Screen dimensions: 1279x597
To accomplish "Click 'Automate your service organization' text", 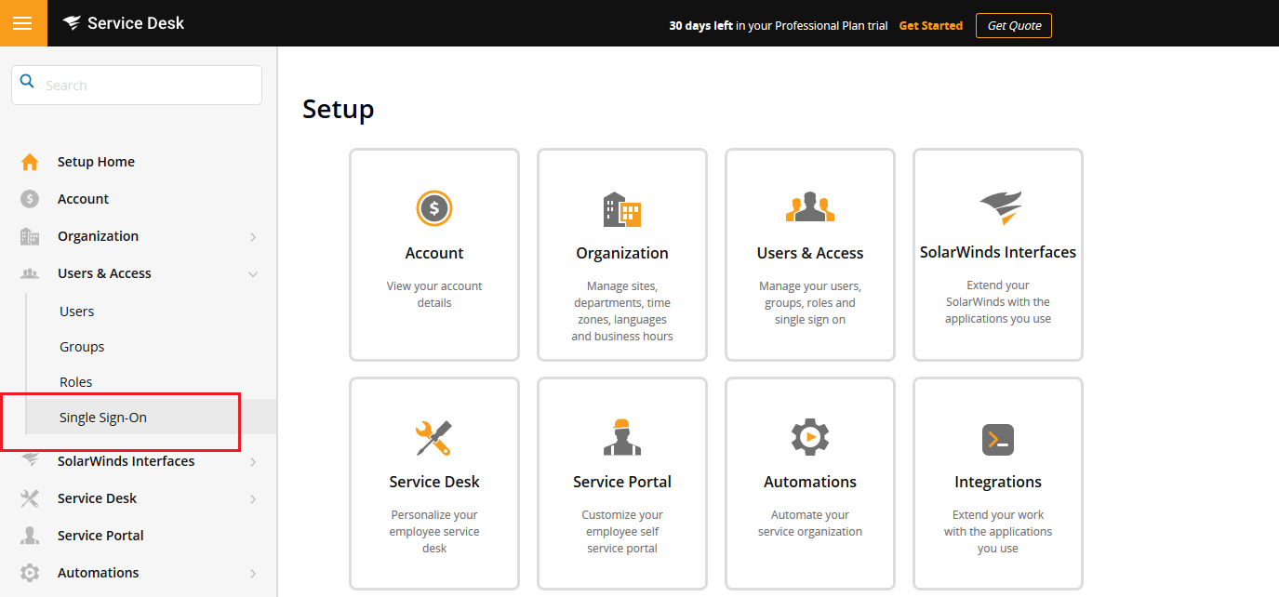I will tap(810, 524).
